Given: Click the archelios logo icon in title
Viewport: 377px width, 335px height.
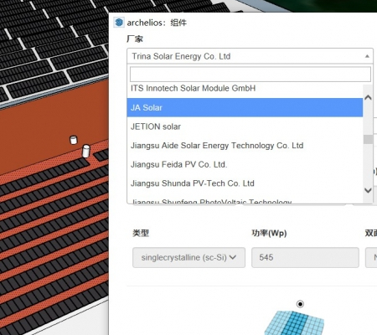Looking at the screenshot, I should pyautogui.click(x=119, y=23).
